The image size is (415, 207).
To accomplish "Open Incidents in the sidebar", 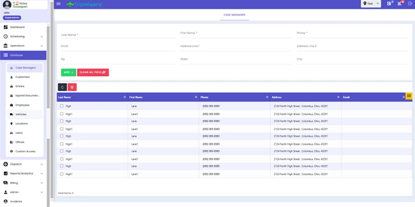I will click(16, 202).
